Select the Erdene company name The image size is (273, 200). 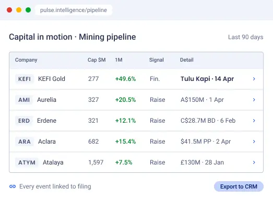46,121
